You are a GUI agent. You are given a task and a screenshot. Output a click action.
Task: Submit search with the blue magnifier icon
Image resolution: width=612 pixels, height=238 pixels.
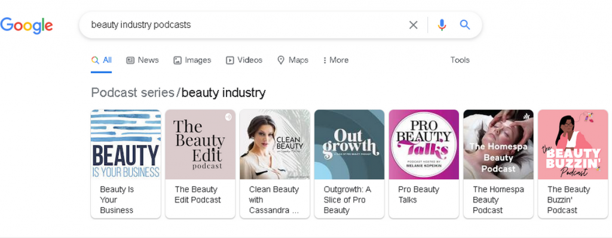click(464, 25)
